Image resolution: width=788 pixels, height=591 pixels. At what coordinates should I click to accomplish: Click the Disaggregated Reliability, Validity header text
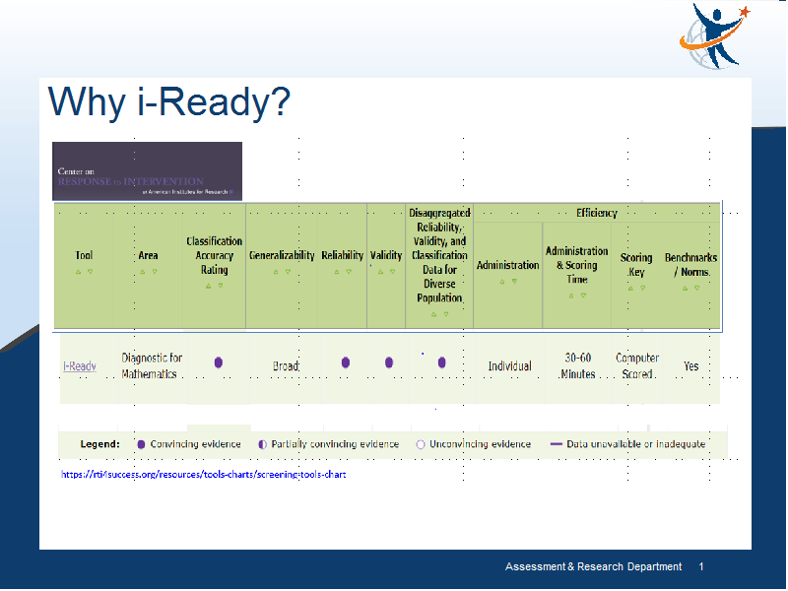439,255
